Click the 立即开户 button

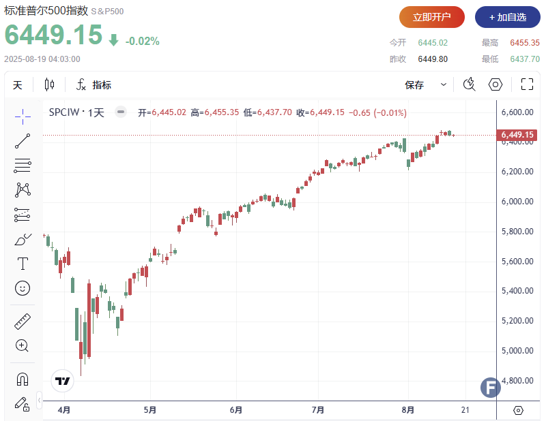[x=432, y=17]
